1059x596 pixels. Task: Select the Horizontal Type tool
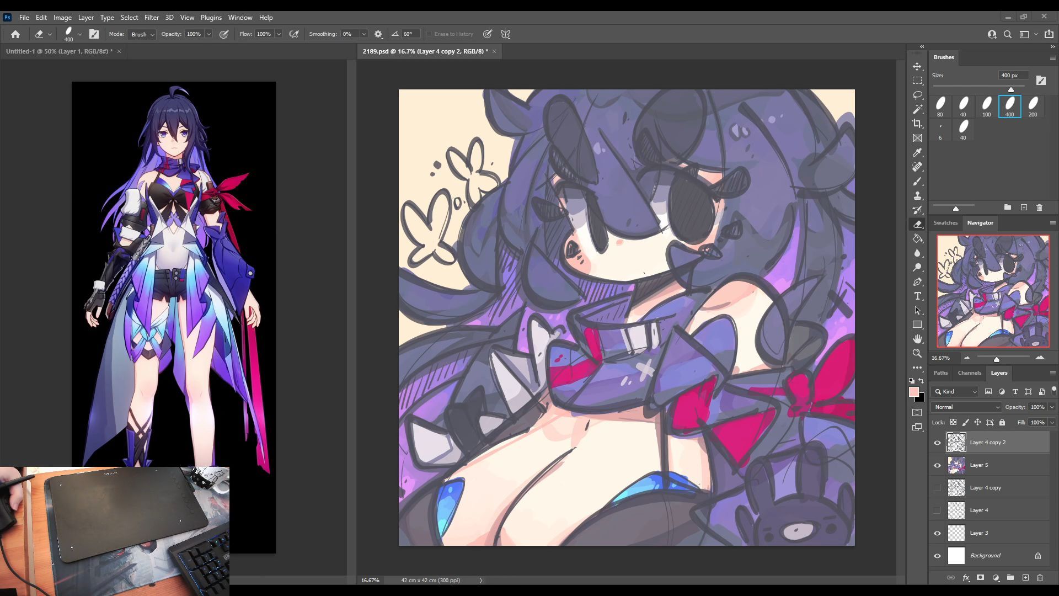[917, 296]
